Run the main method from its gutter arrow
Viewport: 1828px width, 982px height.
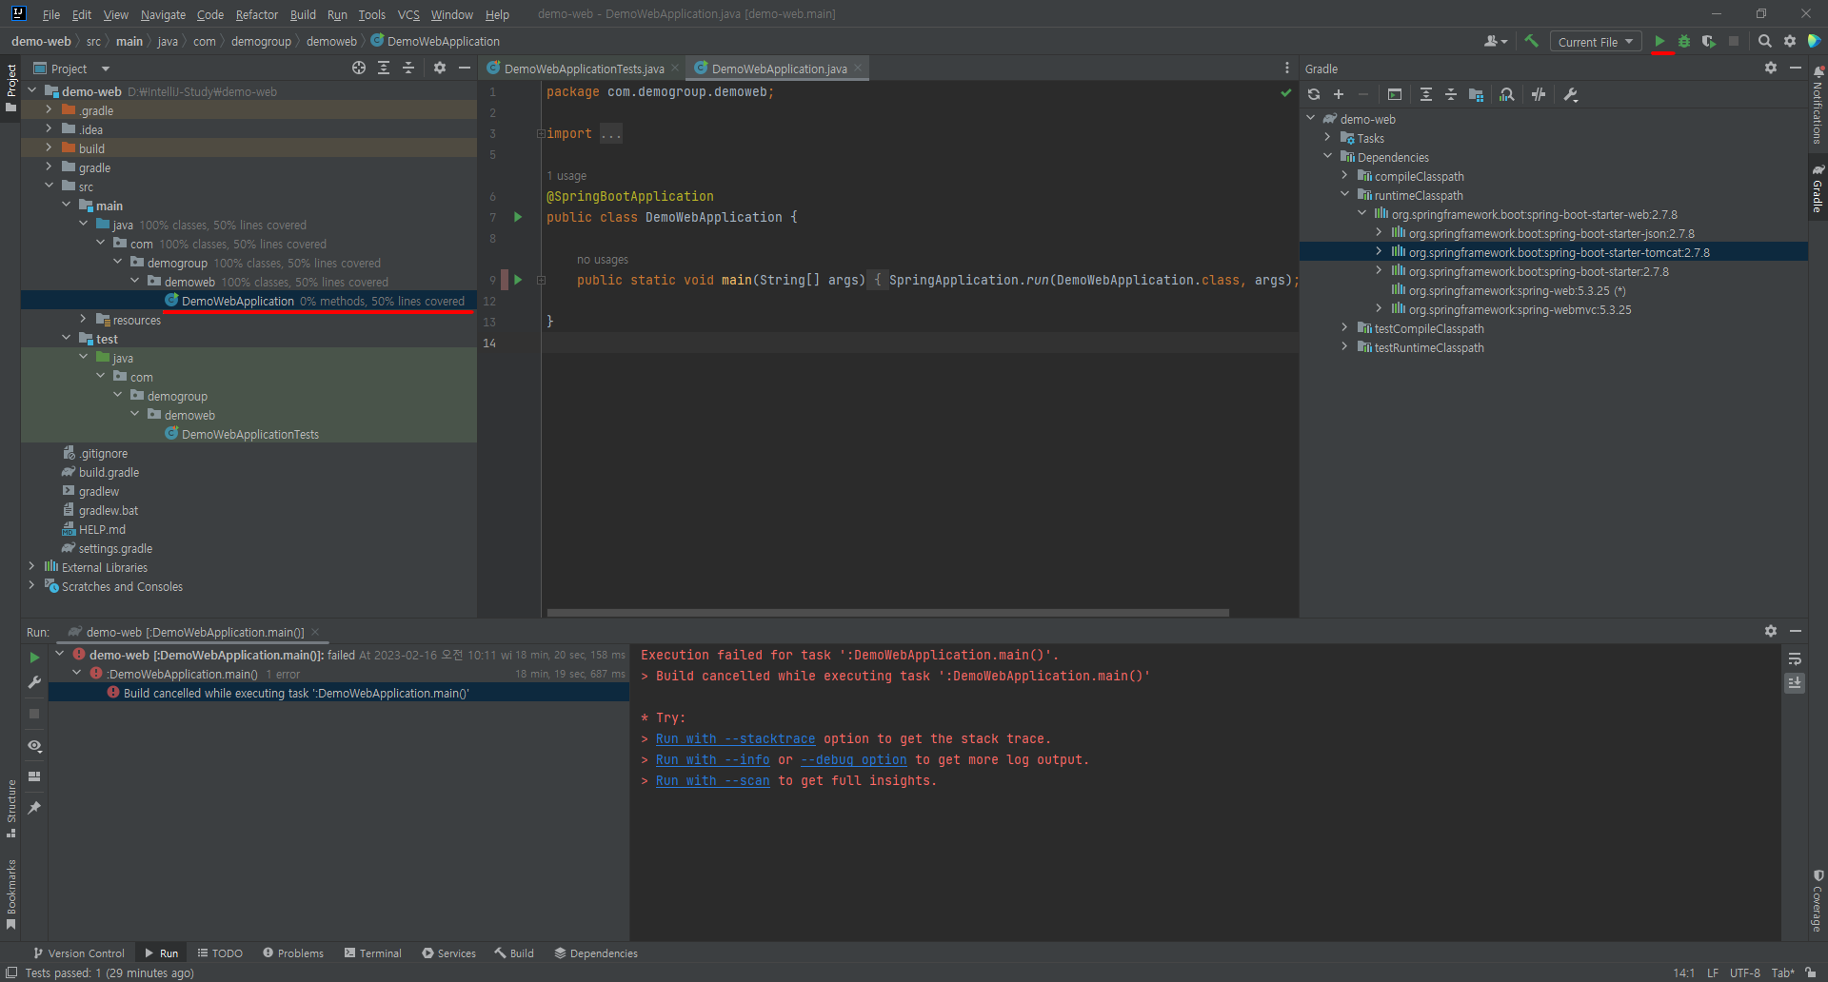click(x=518, y=280)
